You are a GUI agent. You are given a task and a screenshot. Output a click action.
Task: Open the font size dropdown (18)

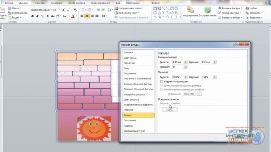click(60, 10)
